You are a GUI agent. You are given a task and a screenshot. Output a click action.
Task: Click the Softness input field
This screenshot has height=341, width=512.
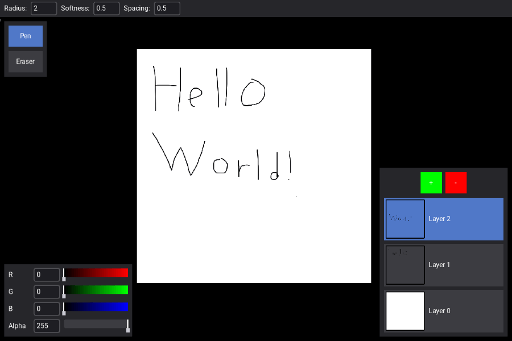coord(106,9)
